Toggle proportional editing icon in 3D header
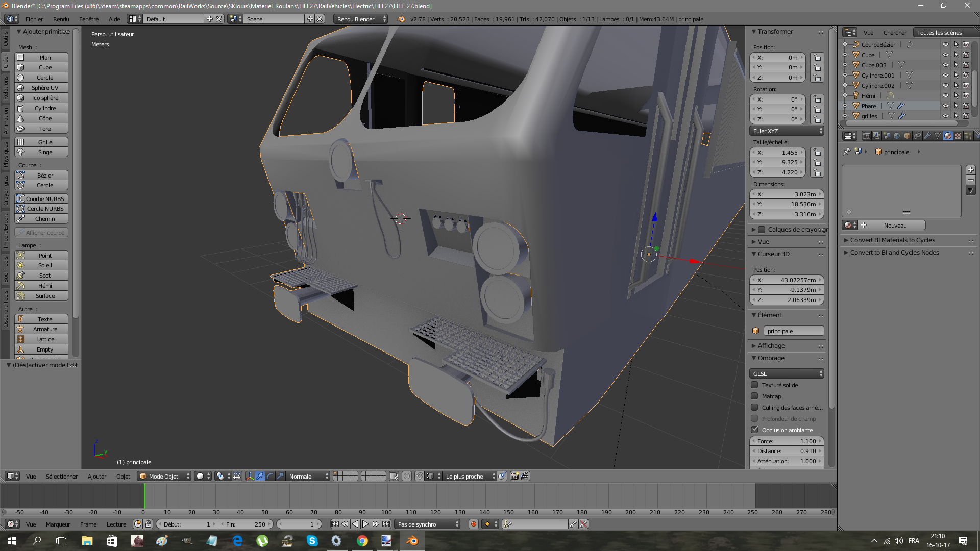The width and height of the screenshot is (980, 551). [x=407, y=476]
